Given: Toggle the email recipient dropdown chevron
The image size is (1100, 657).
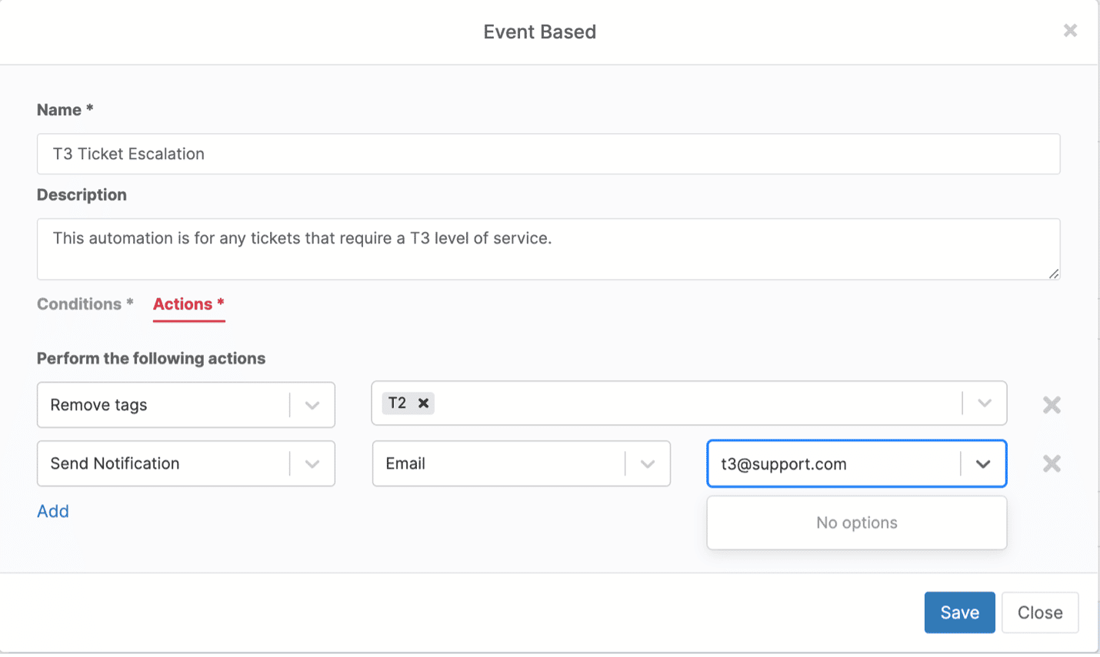Looking at the screenshot, I should click(x=983, y=464).
